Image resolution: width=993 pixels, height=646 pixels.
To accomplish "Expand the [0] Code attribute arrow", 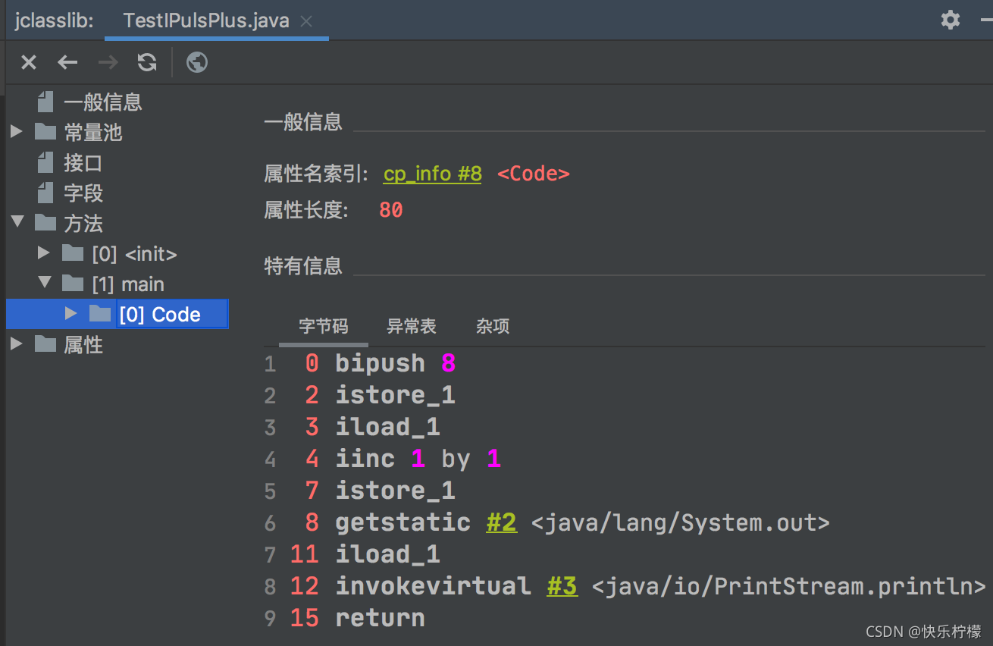I will (x=71, y=314).
